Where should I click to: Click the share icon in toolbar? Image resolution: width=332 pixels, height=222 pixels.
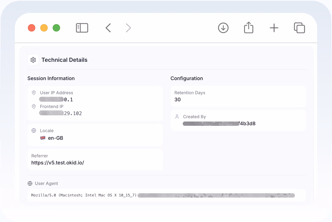pyautogui.click(x=249, y=28)
